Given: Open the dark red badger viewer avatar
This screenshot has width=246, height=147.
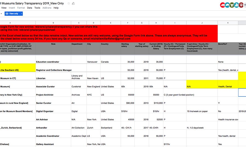Looking at the screenshot, I should pyautogui.click(x=241, y=5).
